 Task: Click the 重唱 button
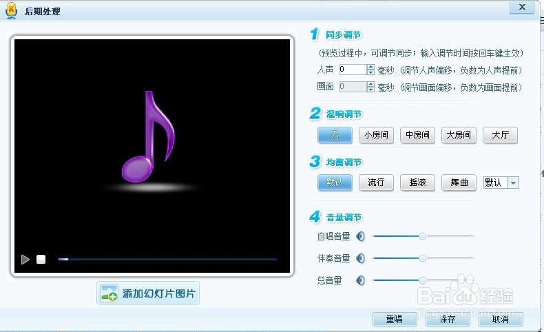click(395, 319)
